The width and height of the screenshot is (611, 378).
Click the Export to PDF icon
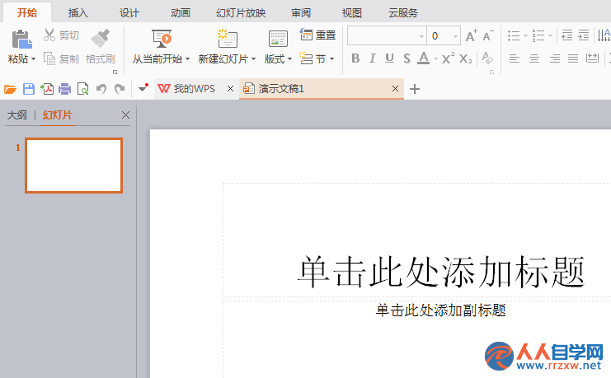point(47,89)
